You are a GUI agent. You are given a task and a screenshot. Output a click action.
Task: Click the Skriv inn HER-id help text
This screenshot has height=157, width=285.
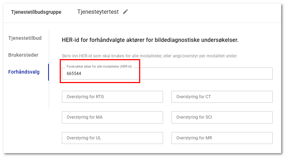pyautogui.click(x=150, y=56)
